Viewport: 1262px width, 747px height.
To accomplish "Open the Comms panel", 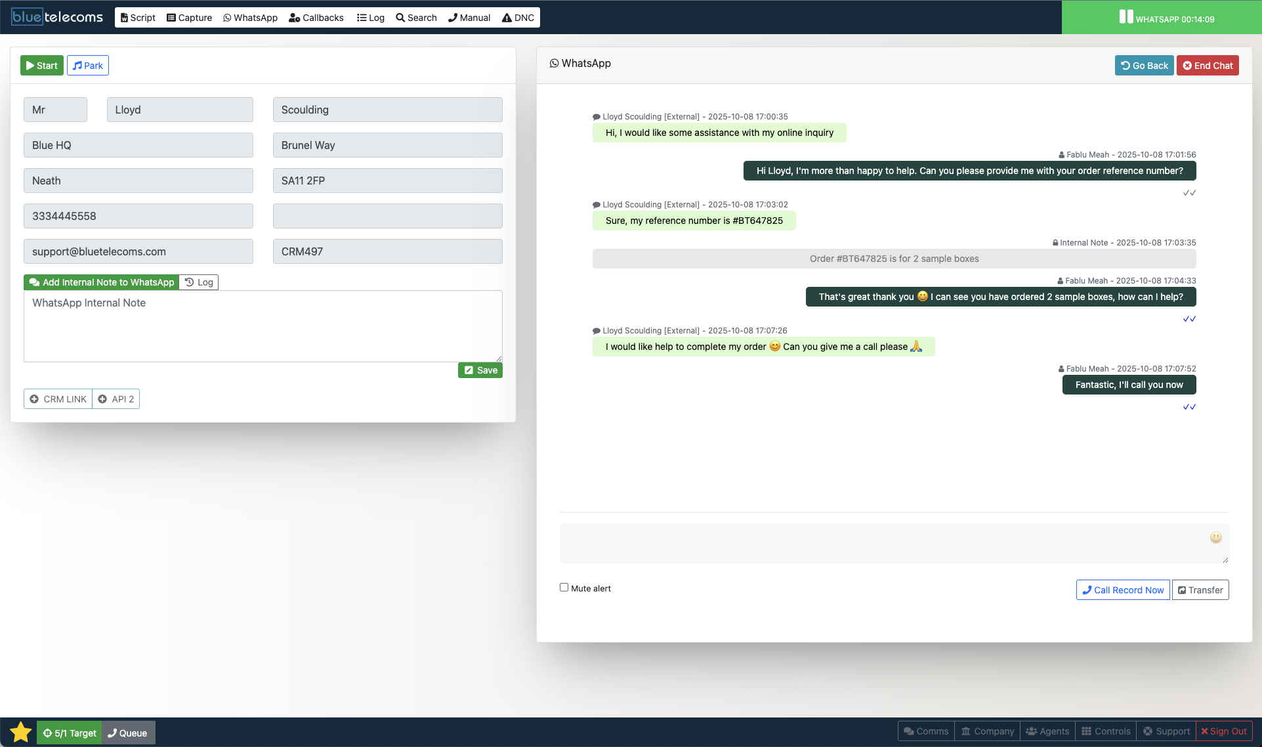I will pos(925,731).
